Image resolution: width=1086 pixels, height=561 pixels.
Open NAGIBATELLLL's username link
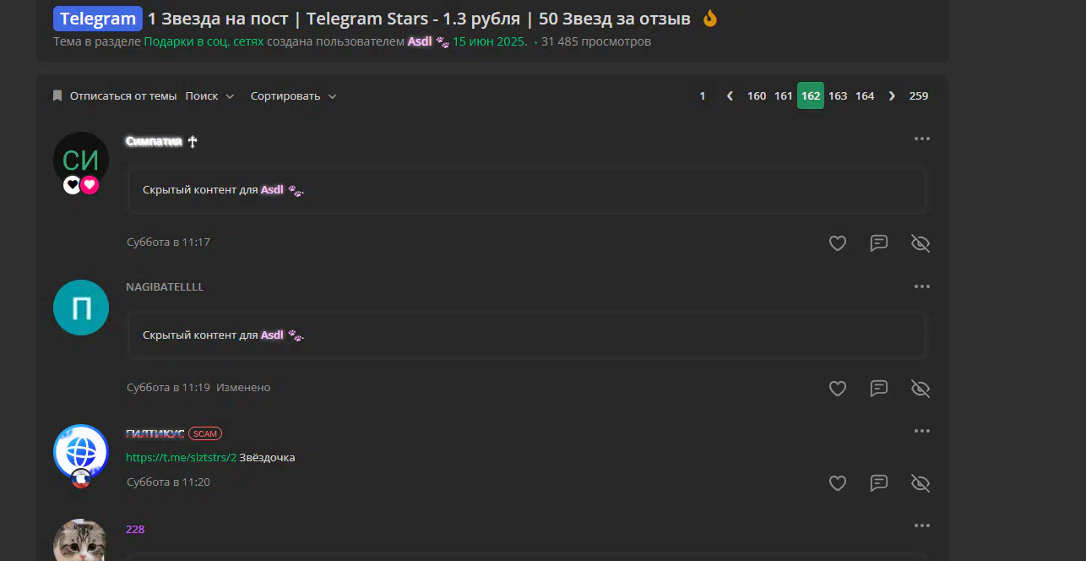click(x=165, y=287)
